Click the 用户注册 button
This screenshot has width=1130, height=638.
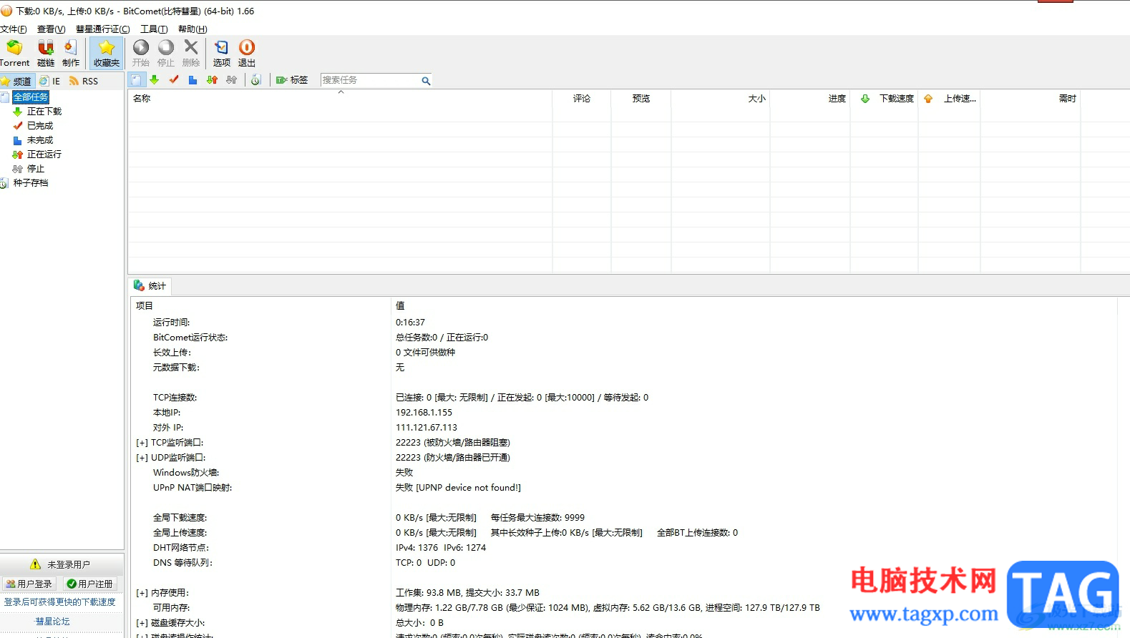coord(90,584)
